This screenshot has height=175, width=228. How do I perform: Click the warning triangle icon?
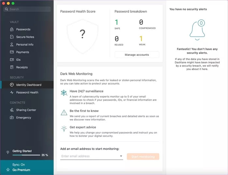click(x=64, y=113)
